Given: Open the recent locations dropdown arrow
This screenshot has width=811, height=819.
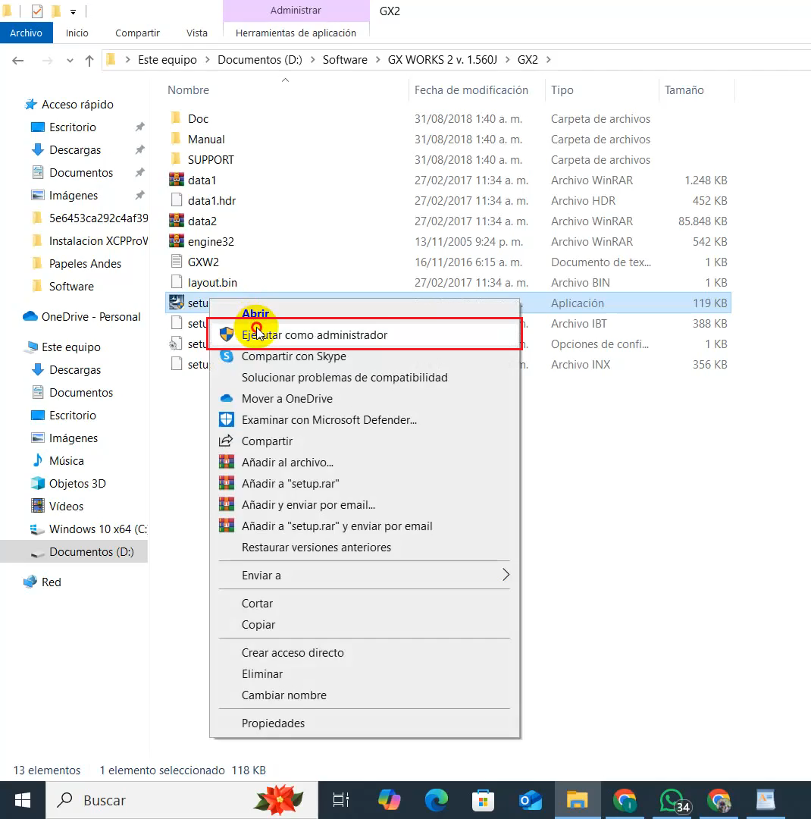Looking at the screenshot, I should tap(70, 61).
